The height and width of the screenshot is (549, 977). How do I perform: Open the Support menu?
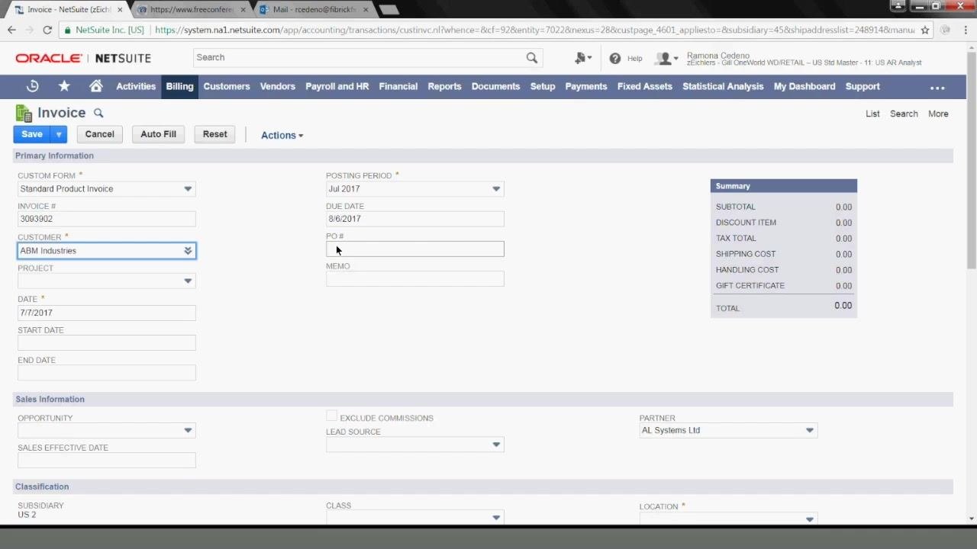click(x=863, y=86)
